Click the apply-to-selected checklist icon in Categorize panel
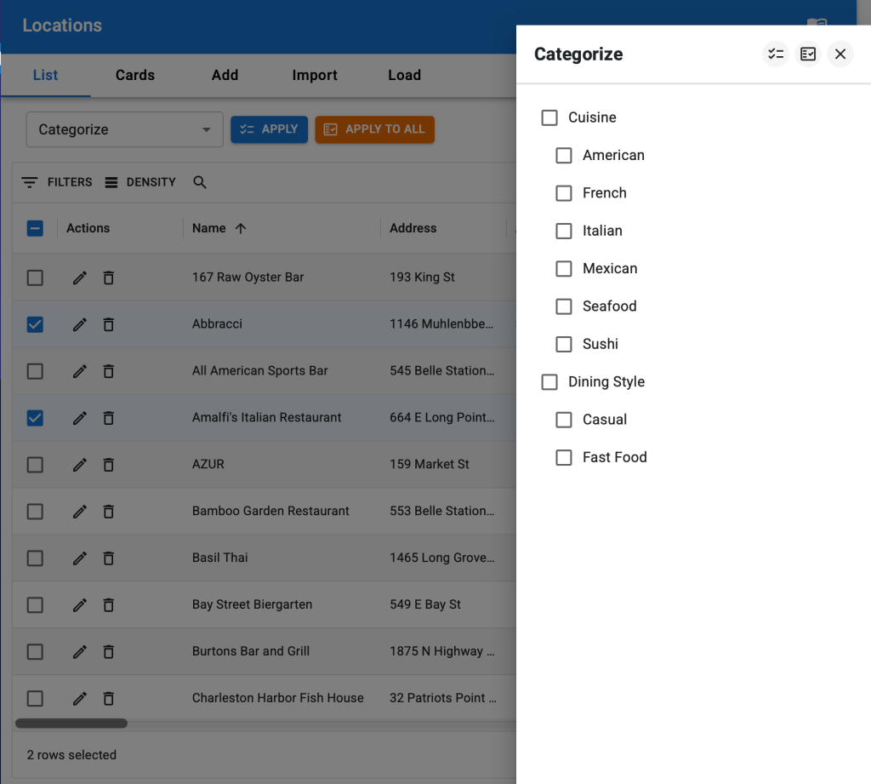 click(x=776, y=54)
